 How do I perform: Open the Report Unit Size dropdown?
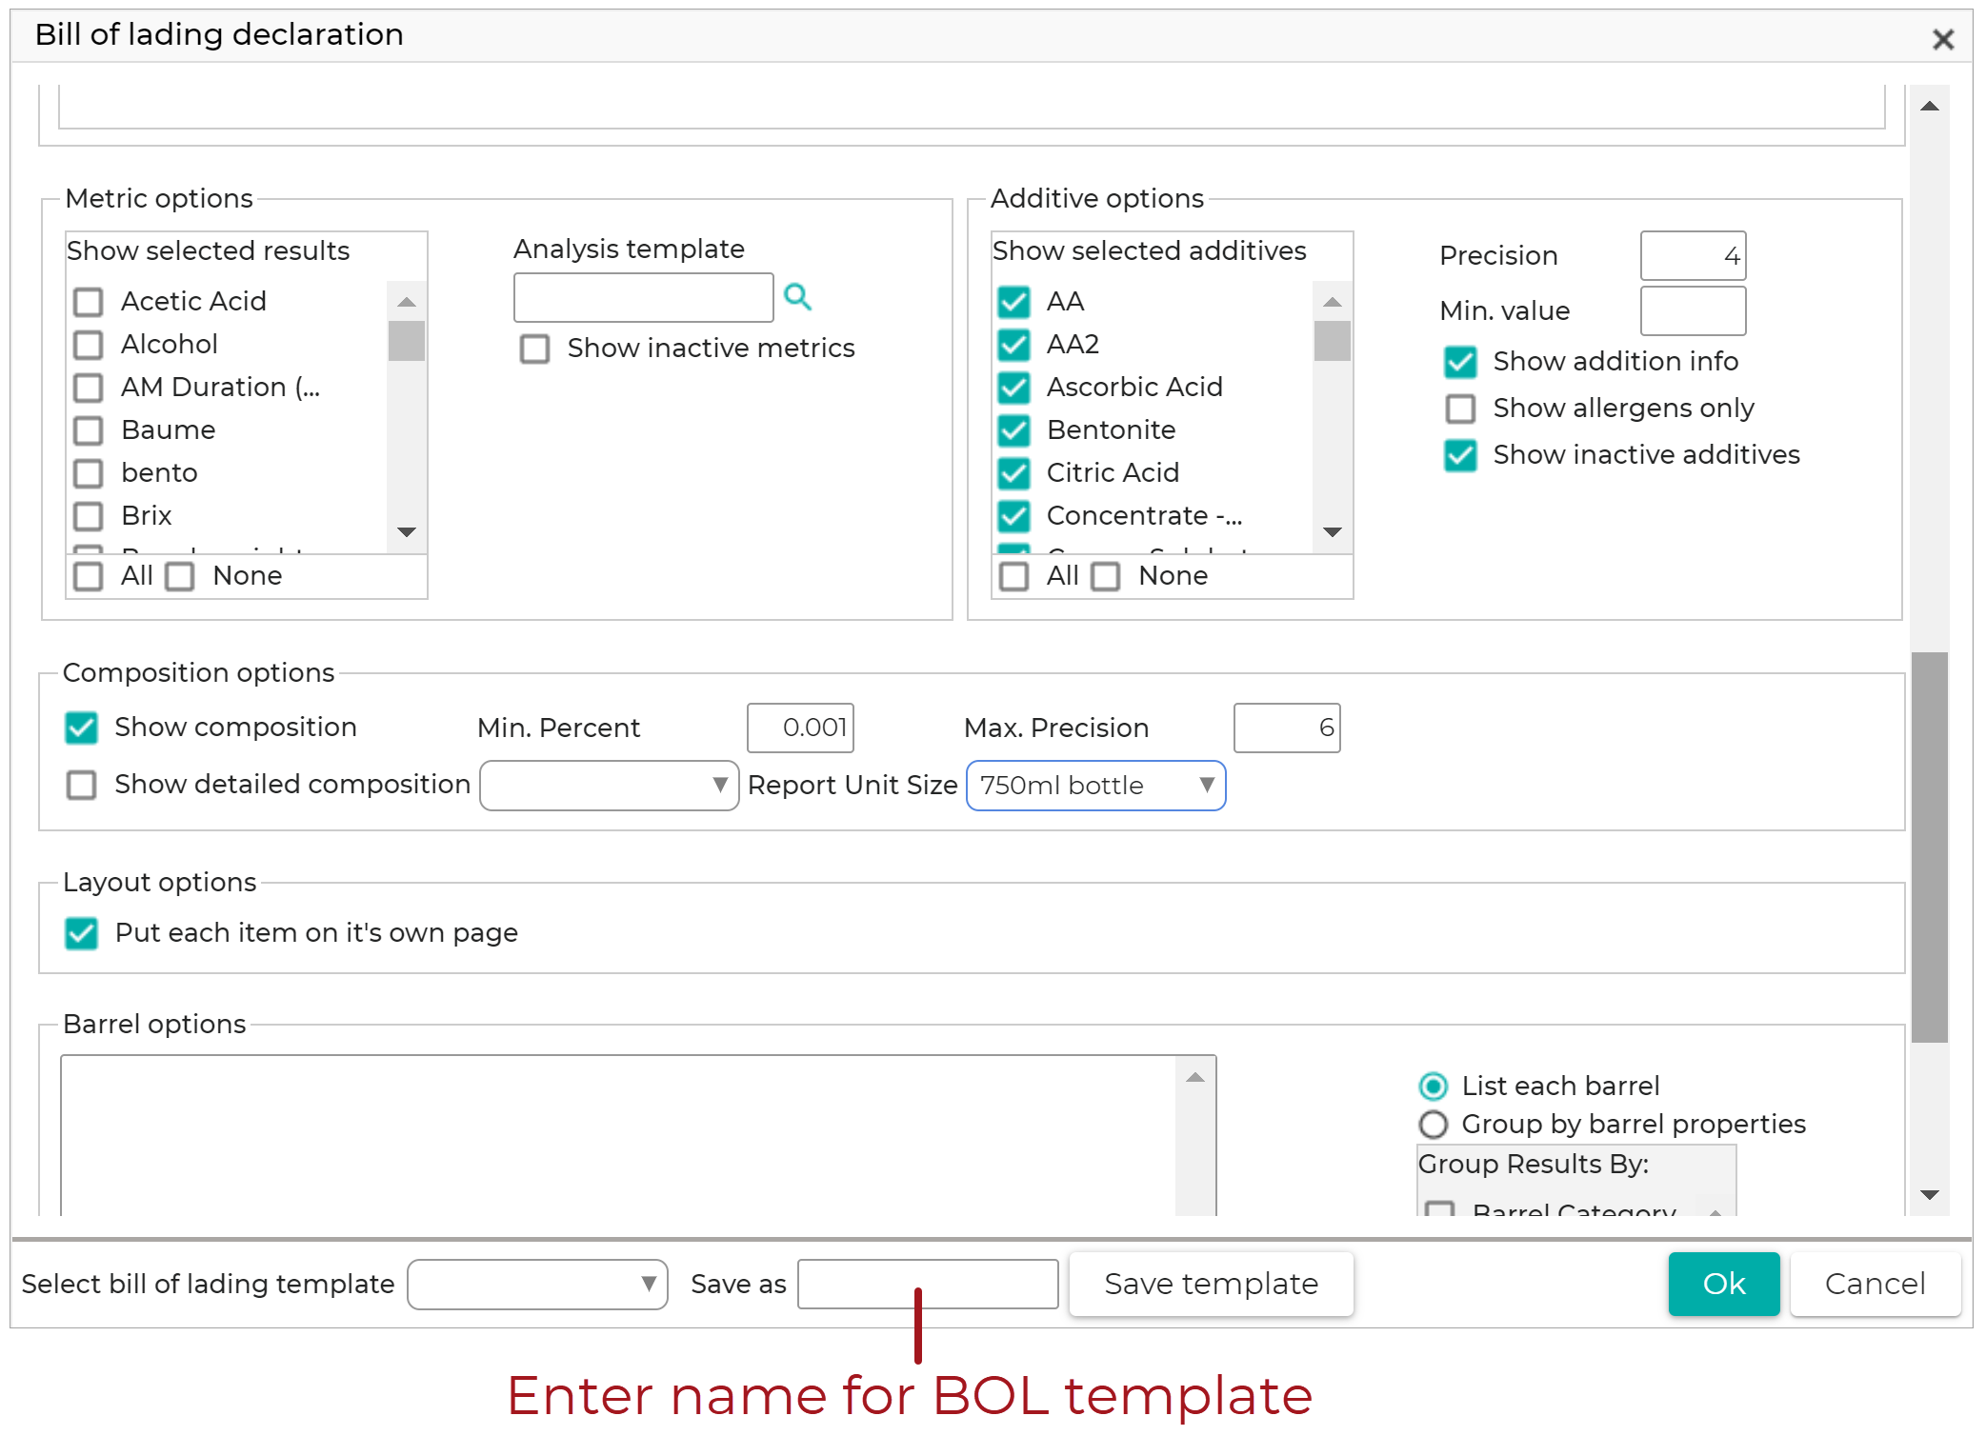coord(1096,786)
